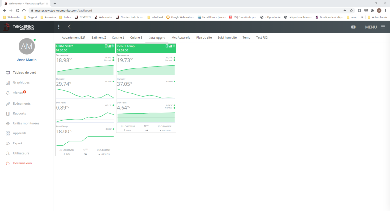Click the AM user avatar
390x211 pixels.
pos(27,46)
